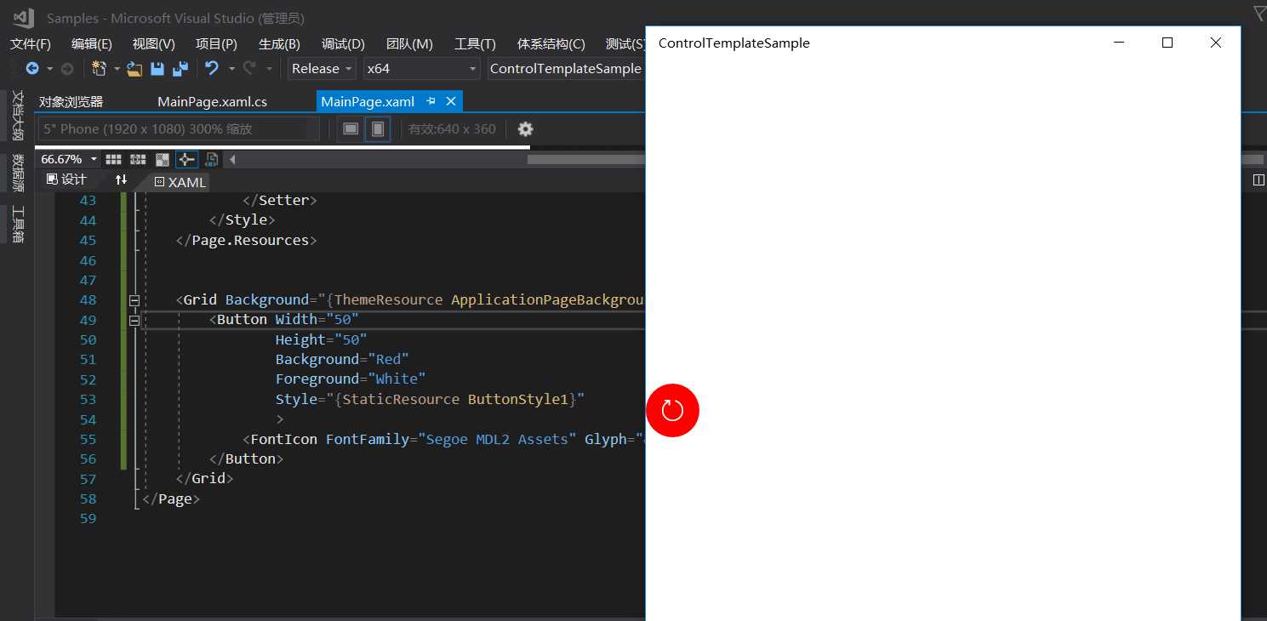
Task: Click the designer horizontal scrollbar thumb
Action: (x=586, y=159)
